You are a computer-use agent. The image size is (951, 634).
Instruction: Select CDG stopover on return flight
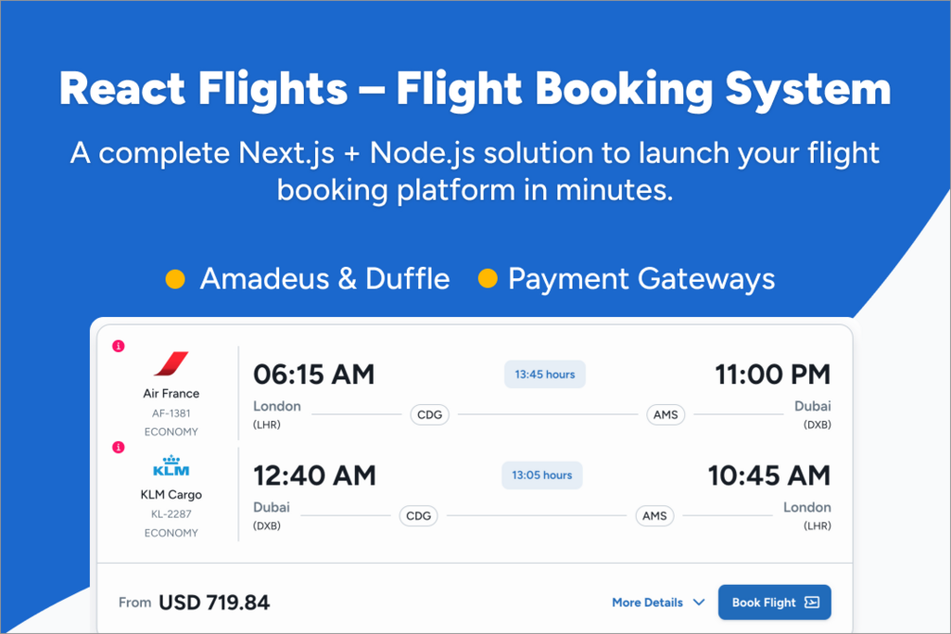click(418, 516)
